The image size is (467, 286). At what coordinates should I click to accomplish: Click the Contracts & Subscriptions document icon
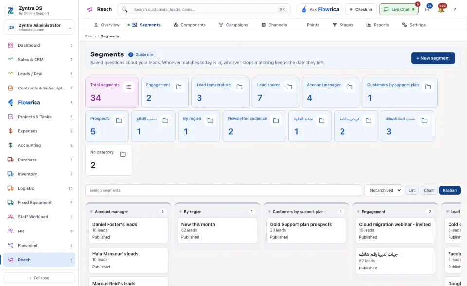[x=10, y=88]
